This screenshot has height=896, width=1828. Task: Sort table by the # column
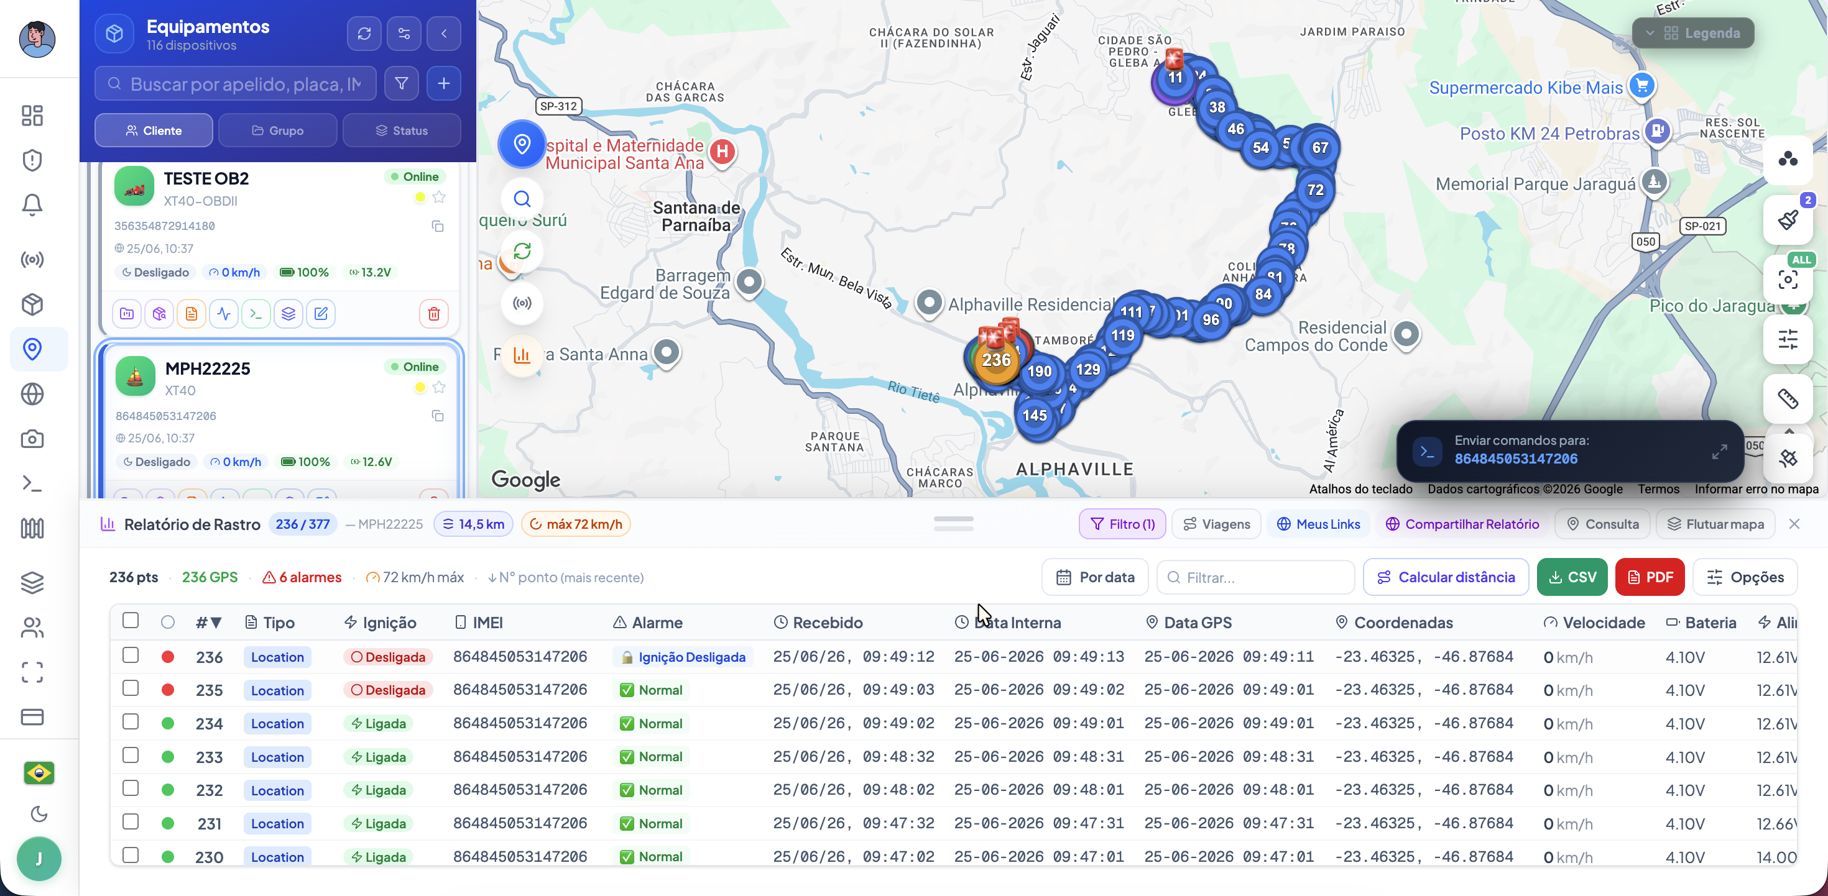pyautogui.click(x=209, y=623)
